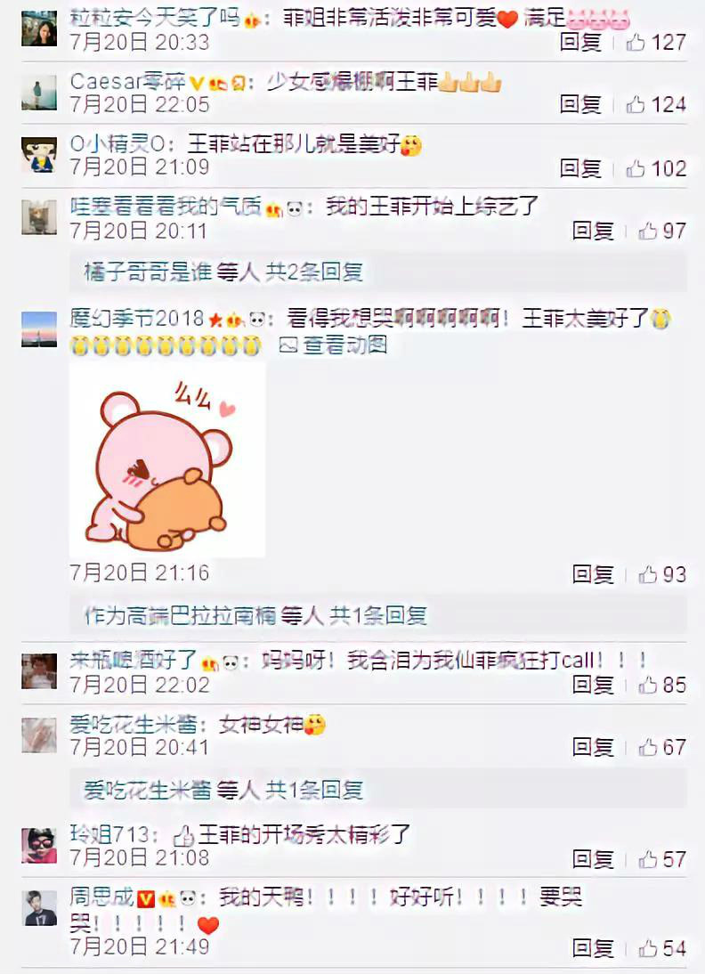This screenshot has height=974, width=705.
Task: Click thumbs-up icon beside 124 count
Action: point(636,104)
